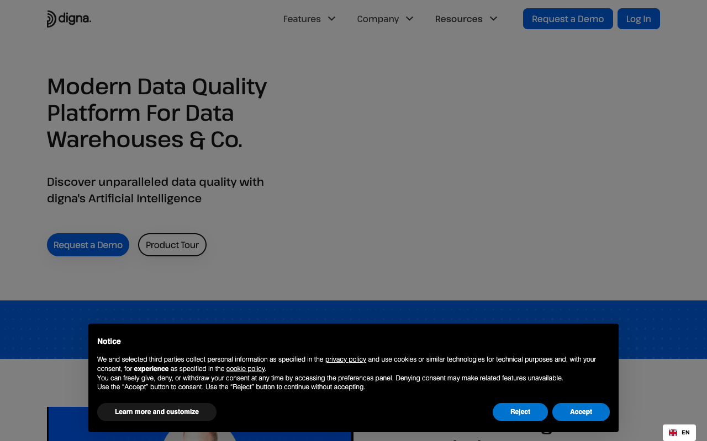Expand the Company chevron arrow
The height and width of the screenshot is (441, 707).
409,19
